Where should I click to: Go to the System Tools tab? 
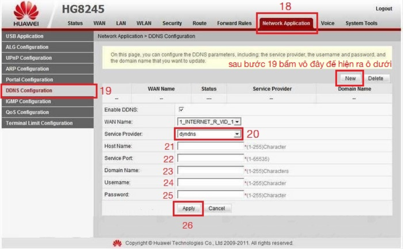(x=361, y=23)
